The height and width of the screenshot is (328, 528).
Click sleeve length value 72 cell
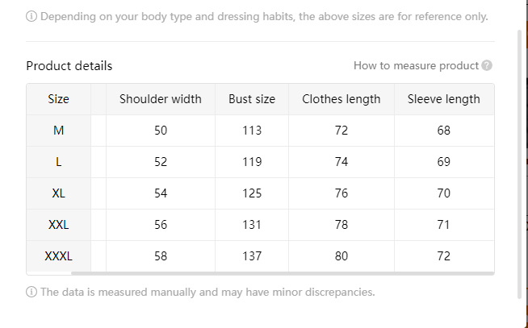pyautogui.click(x=443, y=256)
